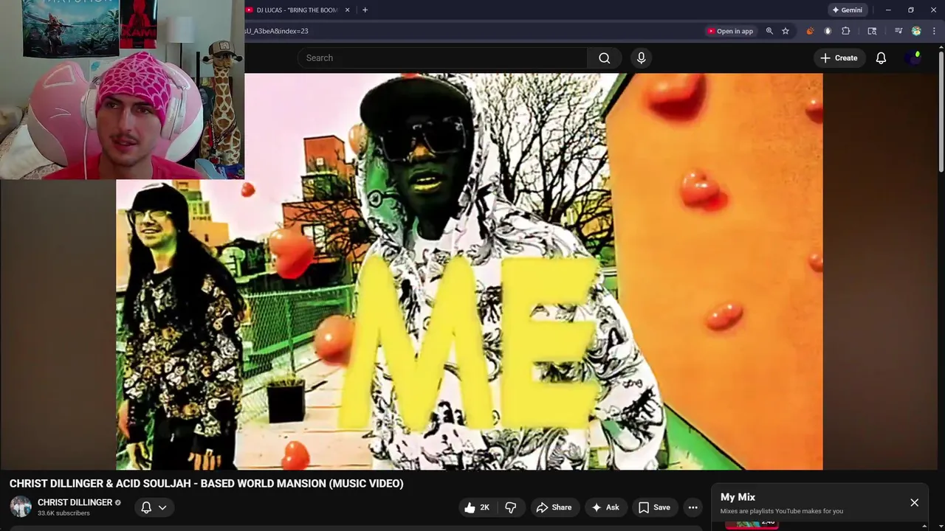Screen dimensions: 945x531
Task: Click the page vertical scrollbar thumb
Action: coord(941,112)
